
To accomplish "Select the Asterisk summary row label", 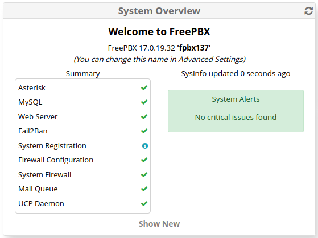I will pyautogui.click(x=32, y=88).
